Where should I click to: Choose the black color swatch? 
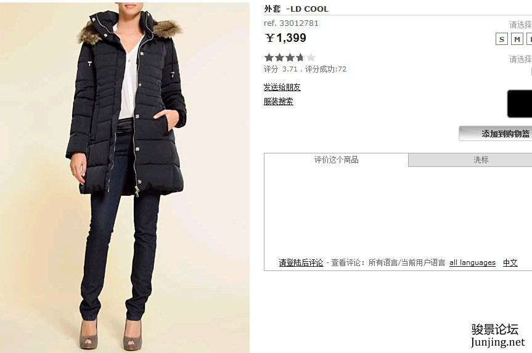[520, 103]
